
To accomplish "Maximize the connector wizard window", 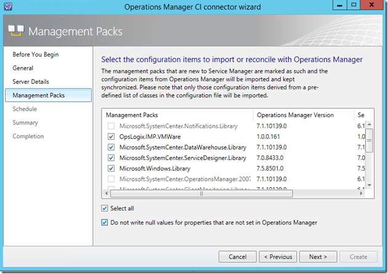I will [355, 6].
